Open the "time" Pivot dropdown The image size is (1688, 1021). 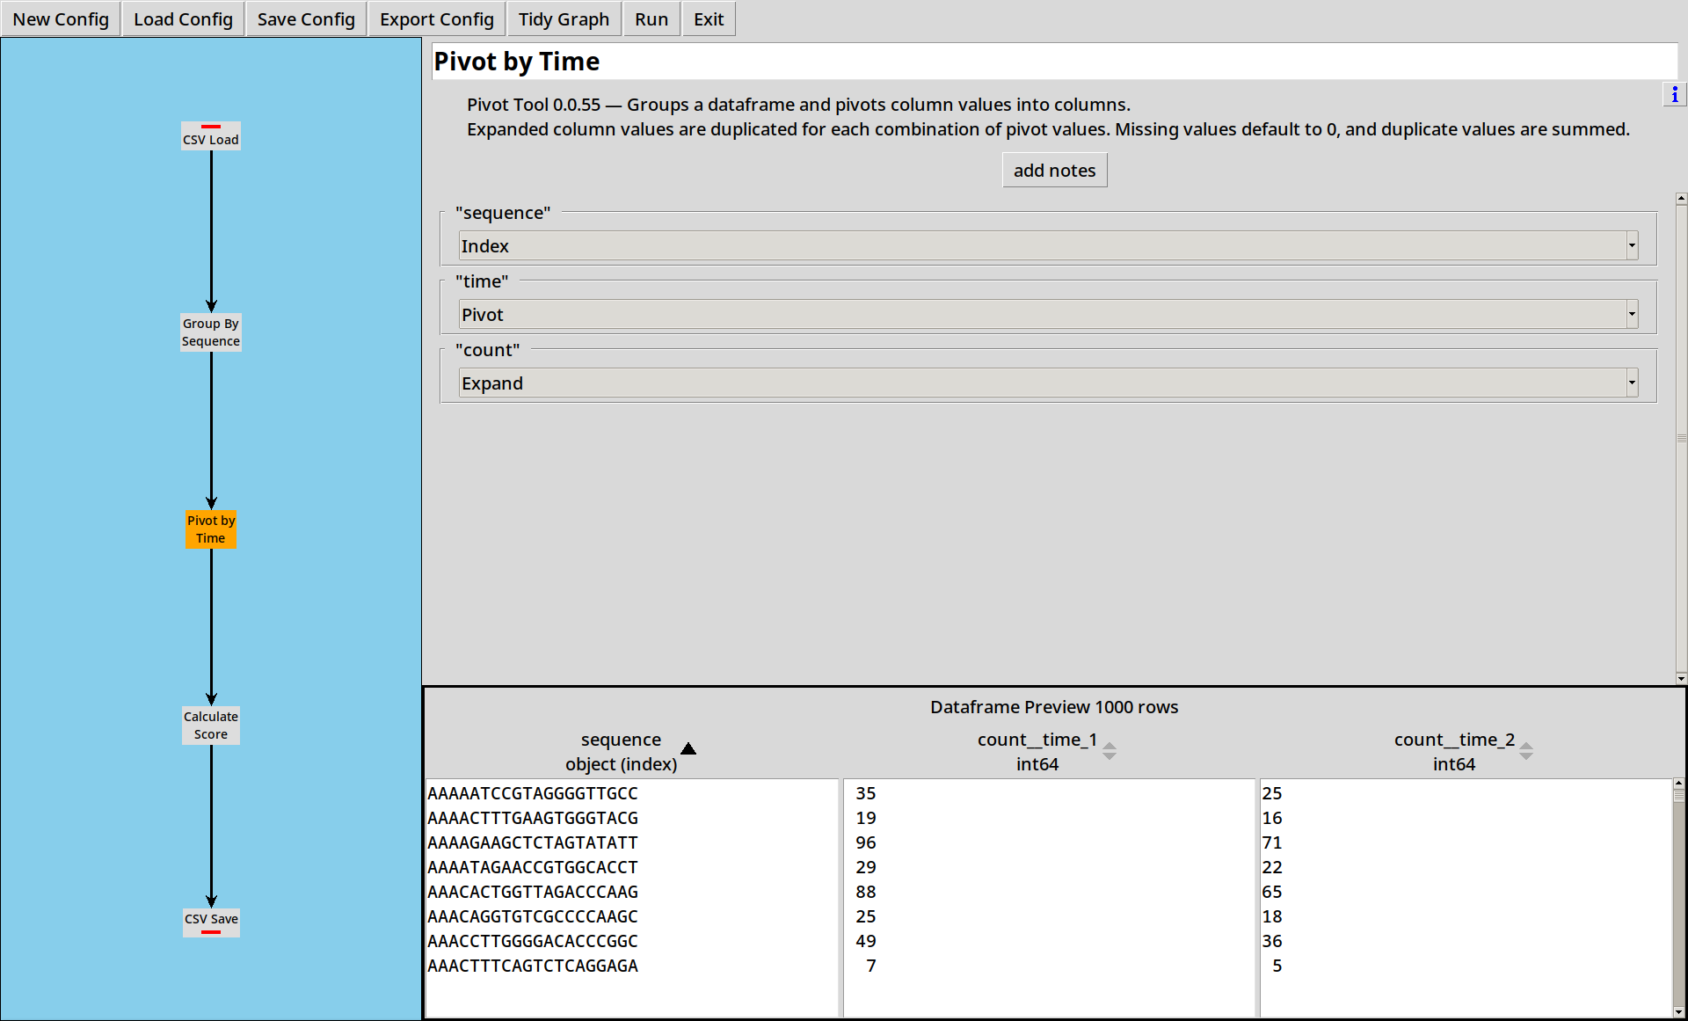coord(1048,315)
